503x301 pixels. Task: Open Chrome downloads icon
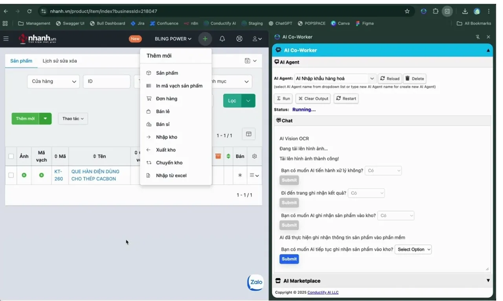point(465,11)
